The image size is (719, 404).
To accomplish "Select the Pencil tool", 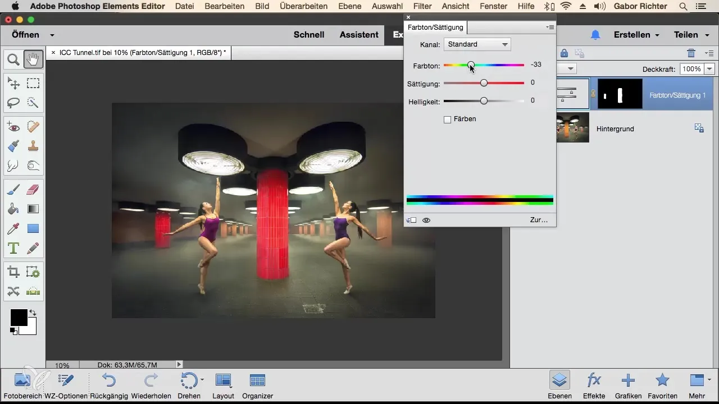I will [33, 247].
